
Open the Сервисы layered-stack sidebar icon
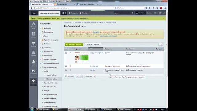(34, 44)
